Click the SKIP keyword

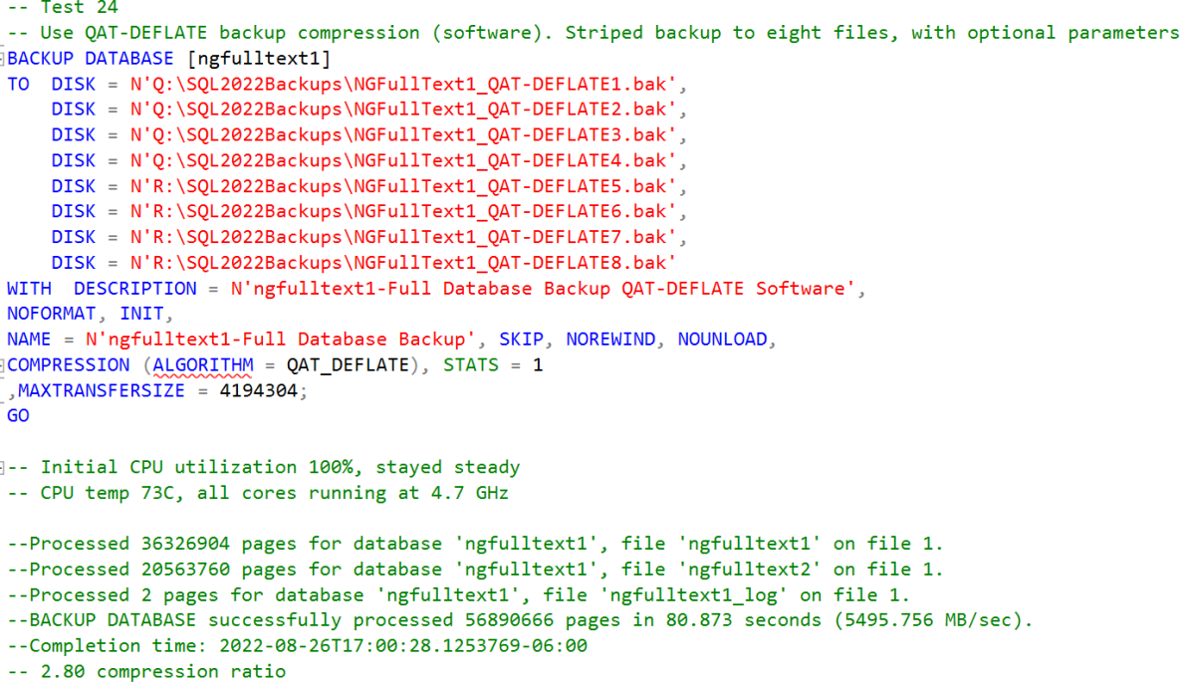pyautogui.click(x=522, y=339)
